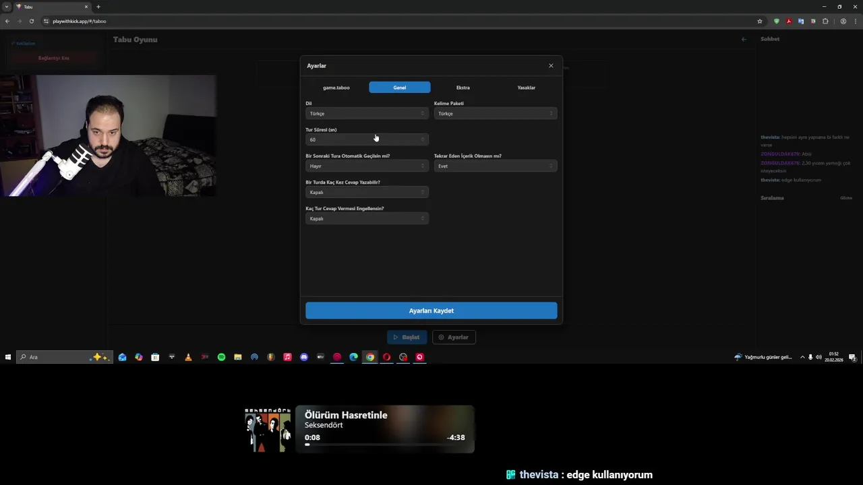This screenshot has width=863, height=485.
Task: Open the Yasaklar tab
Action: tap(527, 88)
